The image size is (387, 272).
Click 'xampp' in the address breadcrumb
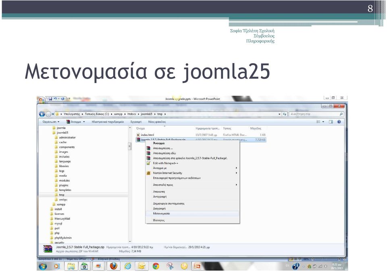118,114
